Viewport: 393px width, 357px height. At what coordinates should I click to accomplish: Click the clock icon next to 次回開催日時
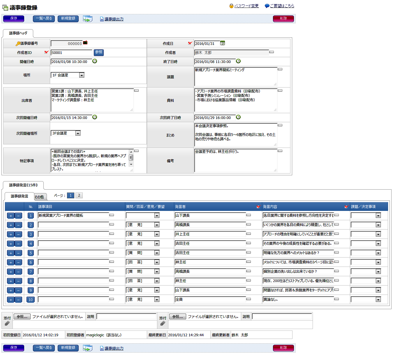click(x=95, y=117)
